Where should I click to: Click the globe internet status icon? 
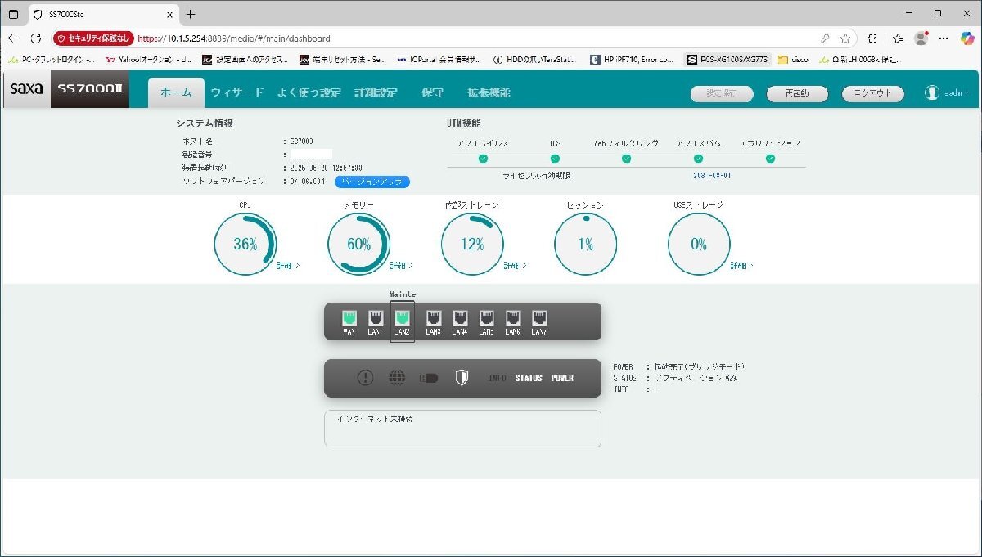click(x=399, y=377)
